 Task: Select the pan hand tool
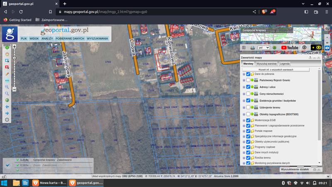[x=7, y=54]
